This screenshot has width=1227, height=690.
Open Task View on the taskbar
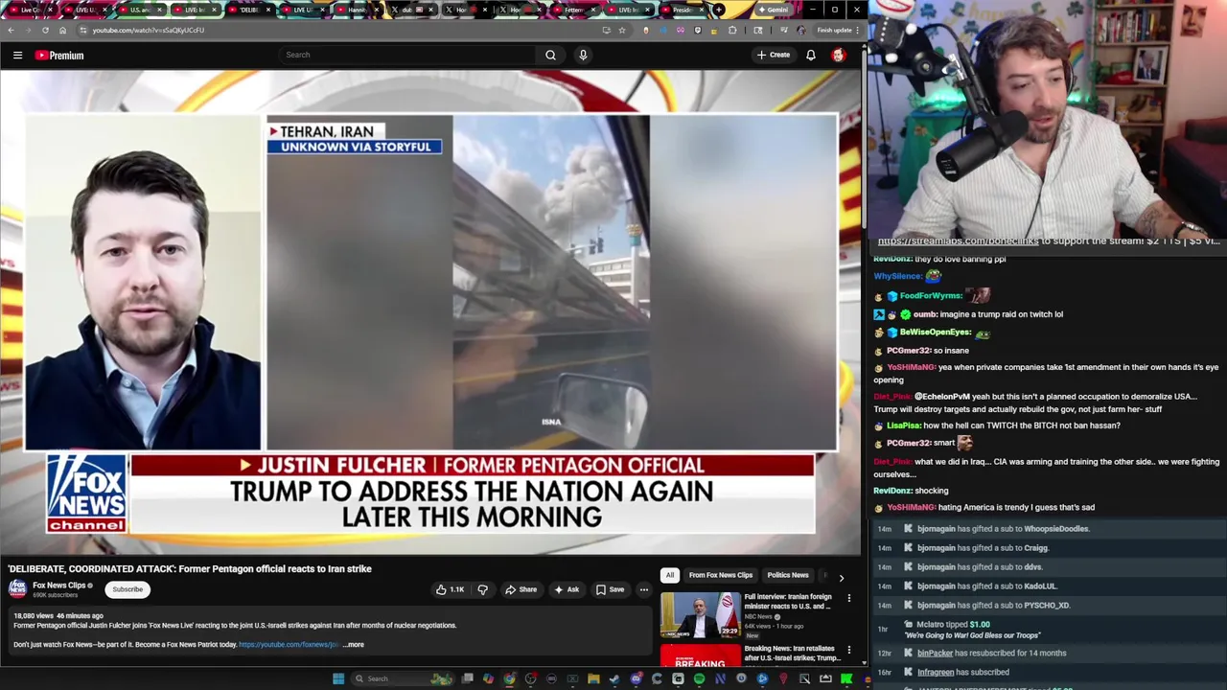point(467,678)
